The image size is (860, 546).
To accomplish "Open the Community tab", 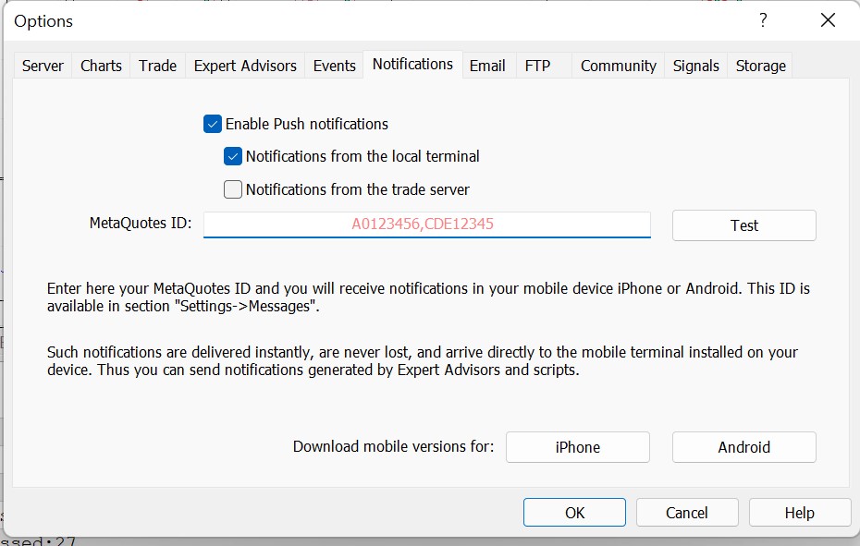I will click(618, 66).
